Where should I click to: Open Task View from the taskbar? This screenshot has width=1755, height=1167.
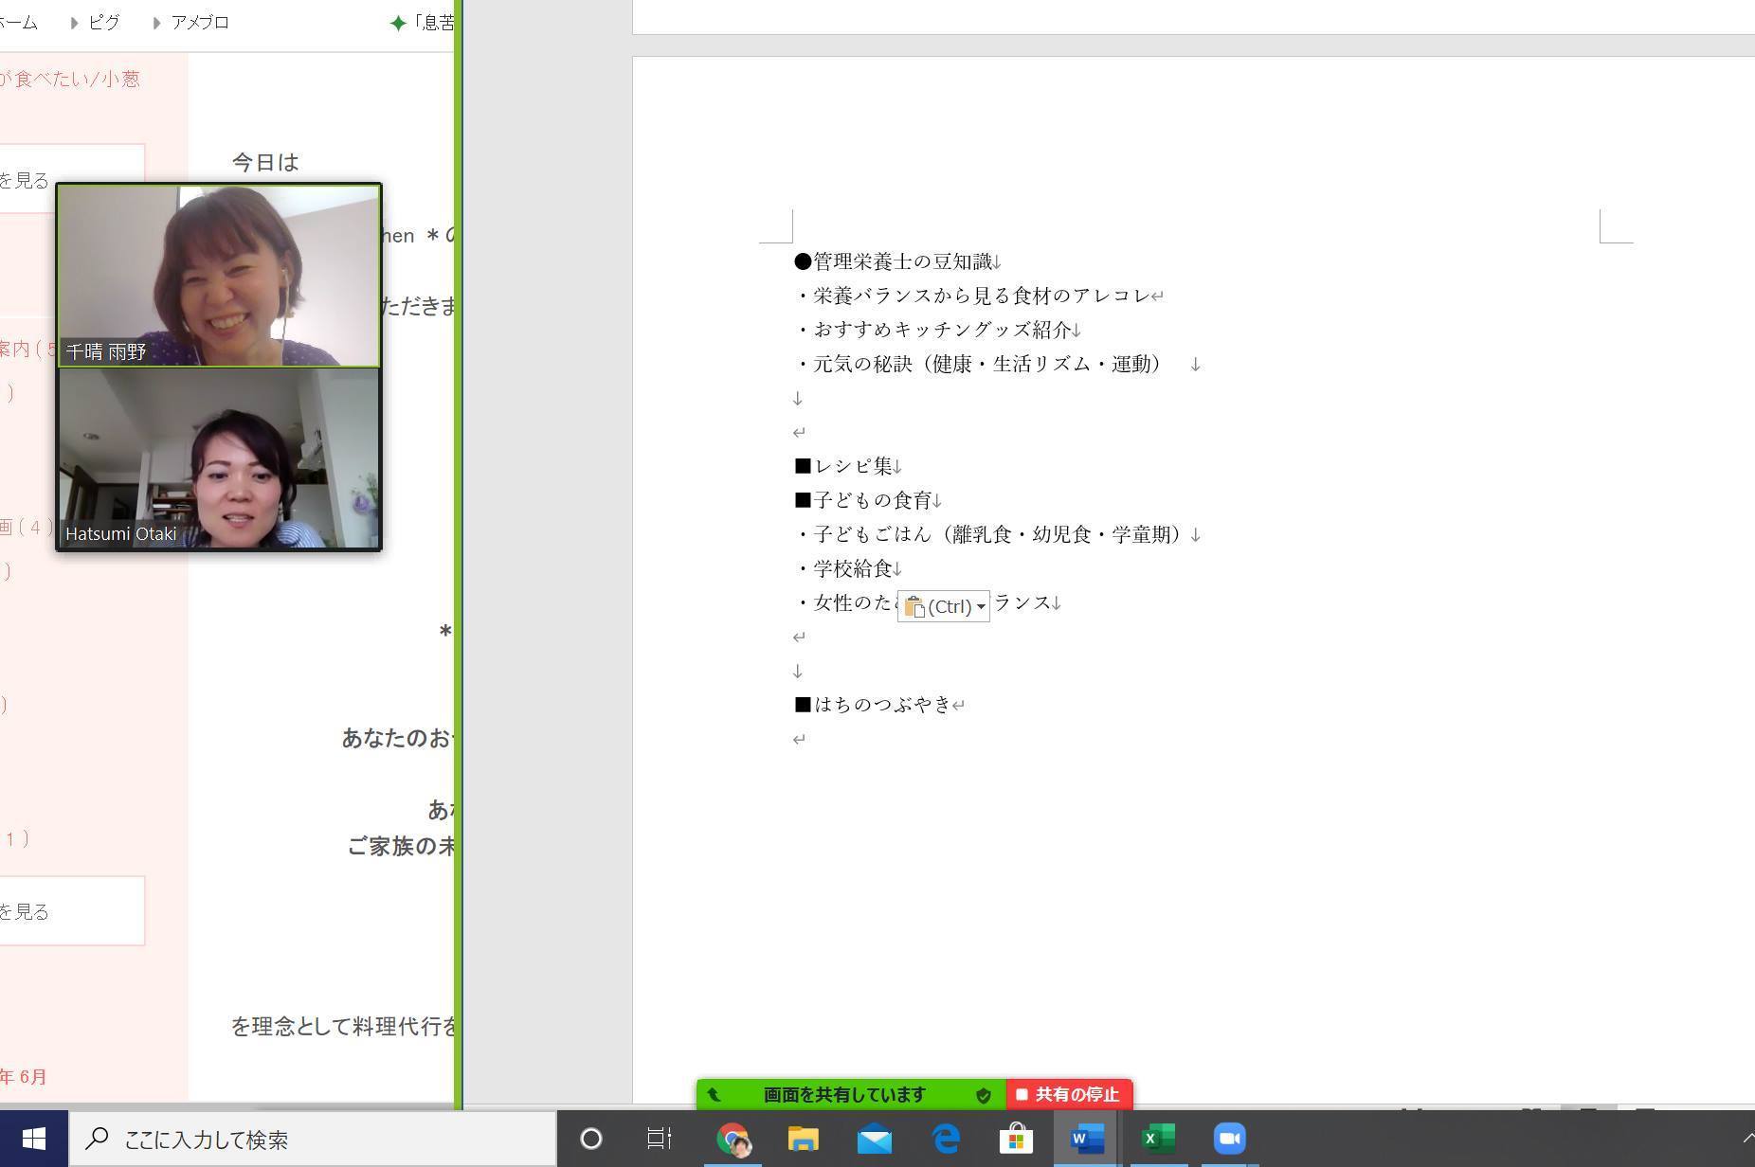click(660, 1138)
